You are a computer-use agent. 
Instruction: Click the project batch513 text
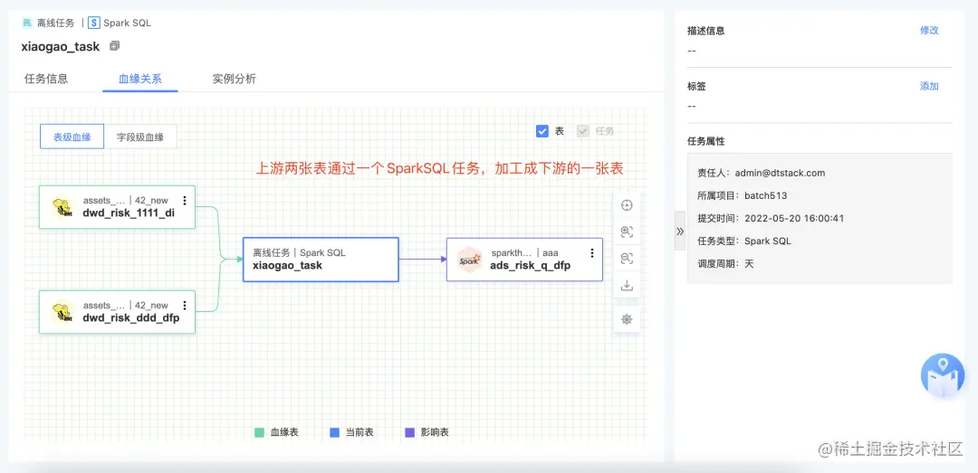765,195
